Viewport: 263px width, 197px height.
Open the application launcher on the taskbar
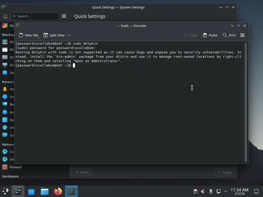pyautogui.click(x=6, y=191)
